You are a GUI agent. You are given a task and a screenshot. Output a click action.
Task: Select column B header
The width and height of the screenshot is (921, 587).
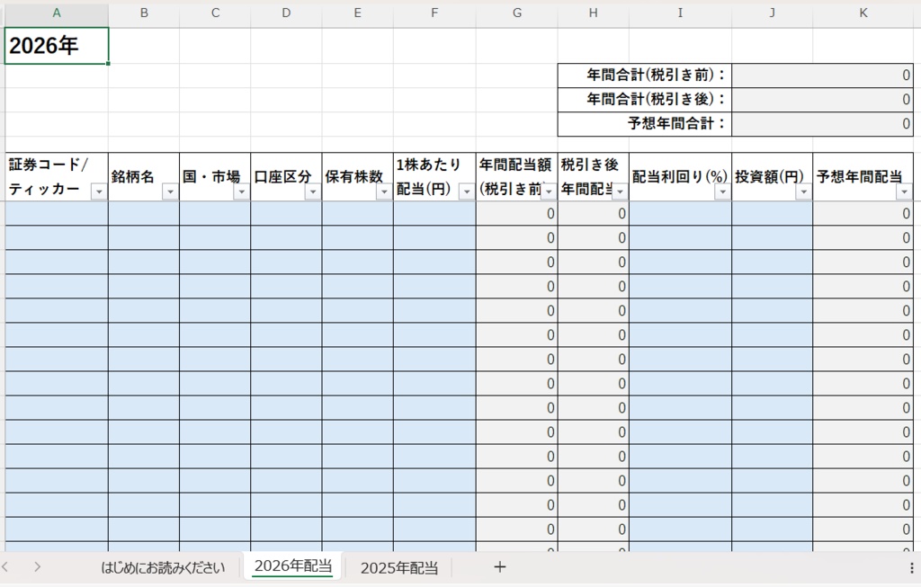144,13
